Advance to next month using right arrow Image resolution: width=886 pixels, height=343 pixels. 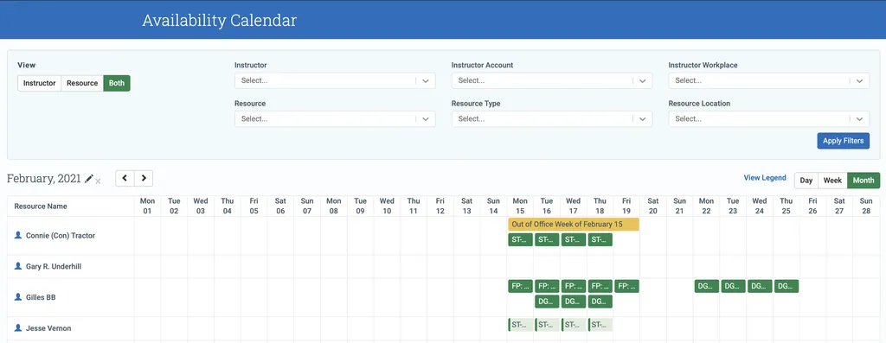(x=144, y=178)
